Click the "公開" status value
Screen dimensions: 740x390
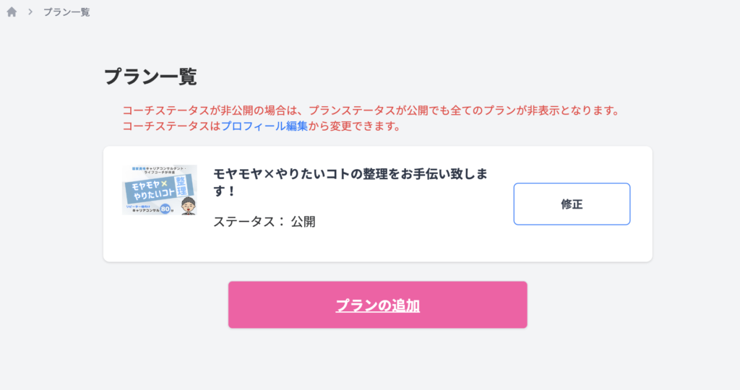click(304, 222)
